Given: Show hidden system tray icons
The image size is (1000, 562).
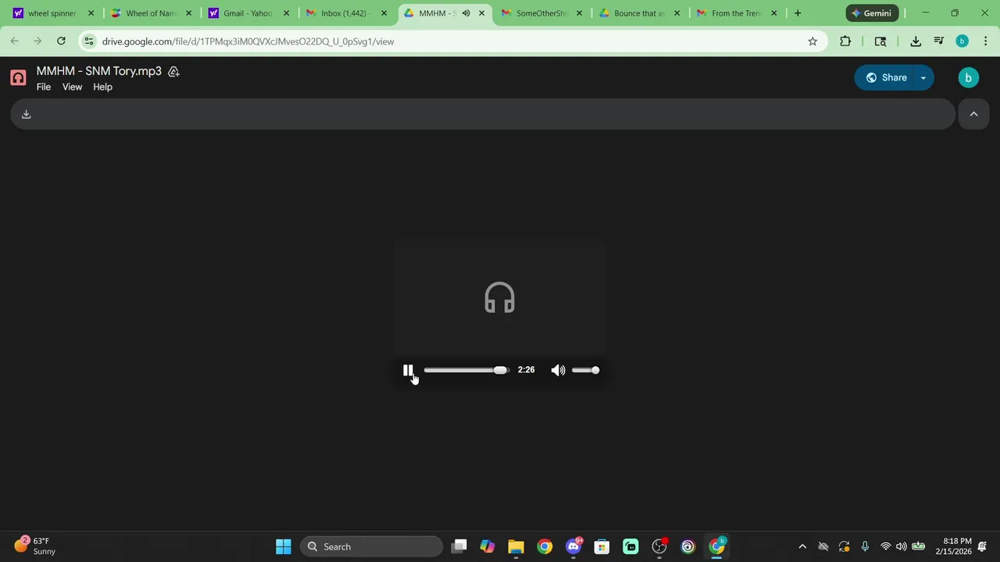Looking at the screenshot, I should (802, 546).
